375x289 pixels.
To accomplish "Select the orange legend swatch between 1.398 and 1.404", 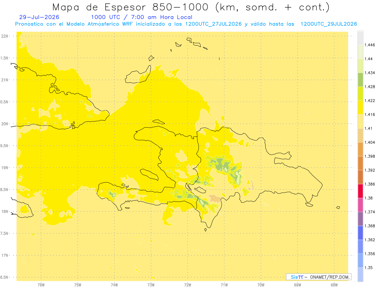I will (360, 149).
